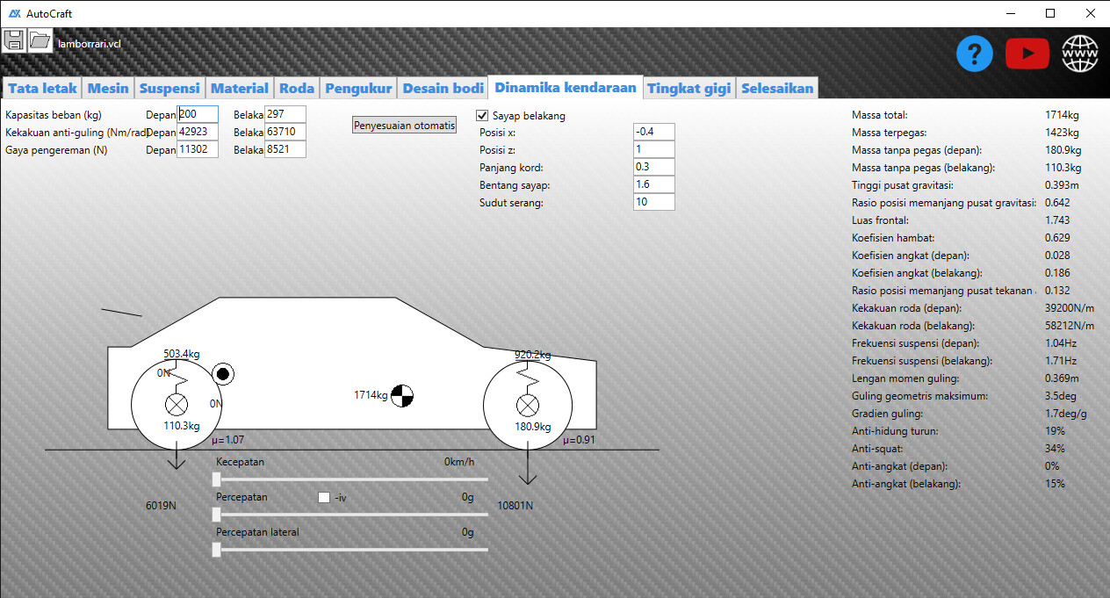Click the globe website icon

tap(1080, 54)
